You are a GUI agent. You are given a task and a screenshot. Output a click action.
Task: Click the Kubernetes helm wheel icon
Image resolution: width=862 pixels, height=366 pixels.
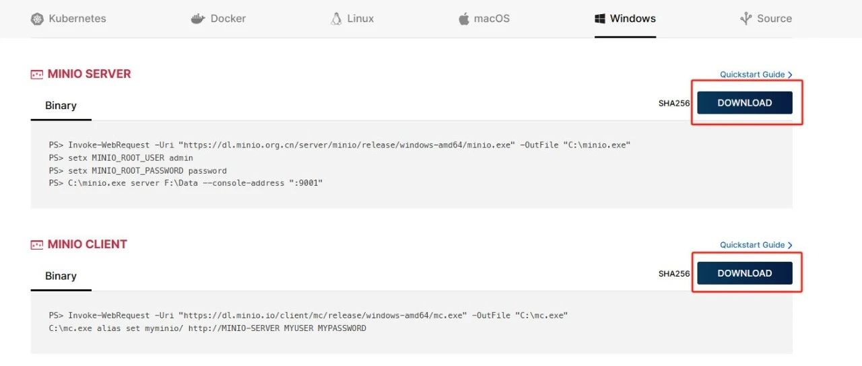tap(38, 19)
